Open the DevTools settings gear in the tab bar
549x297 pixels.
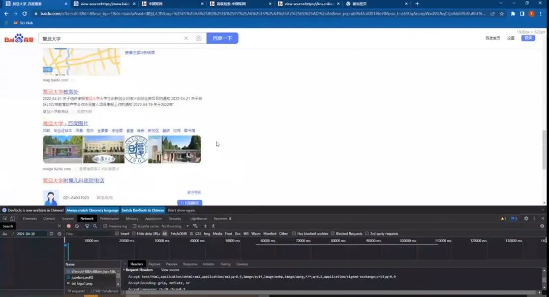click(x=526, y=219)
